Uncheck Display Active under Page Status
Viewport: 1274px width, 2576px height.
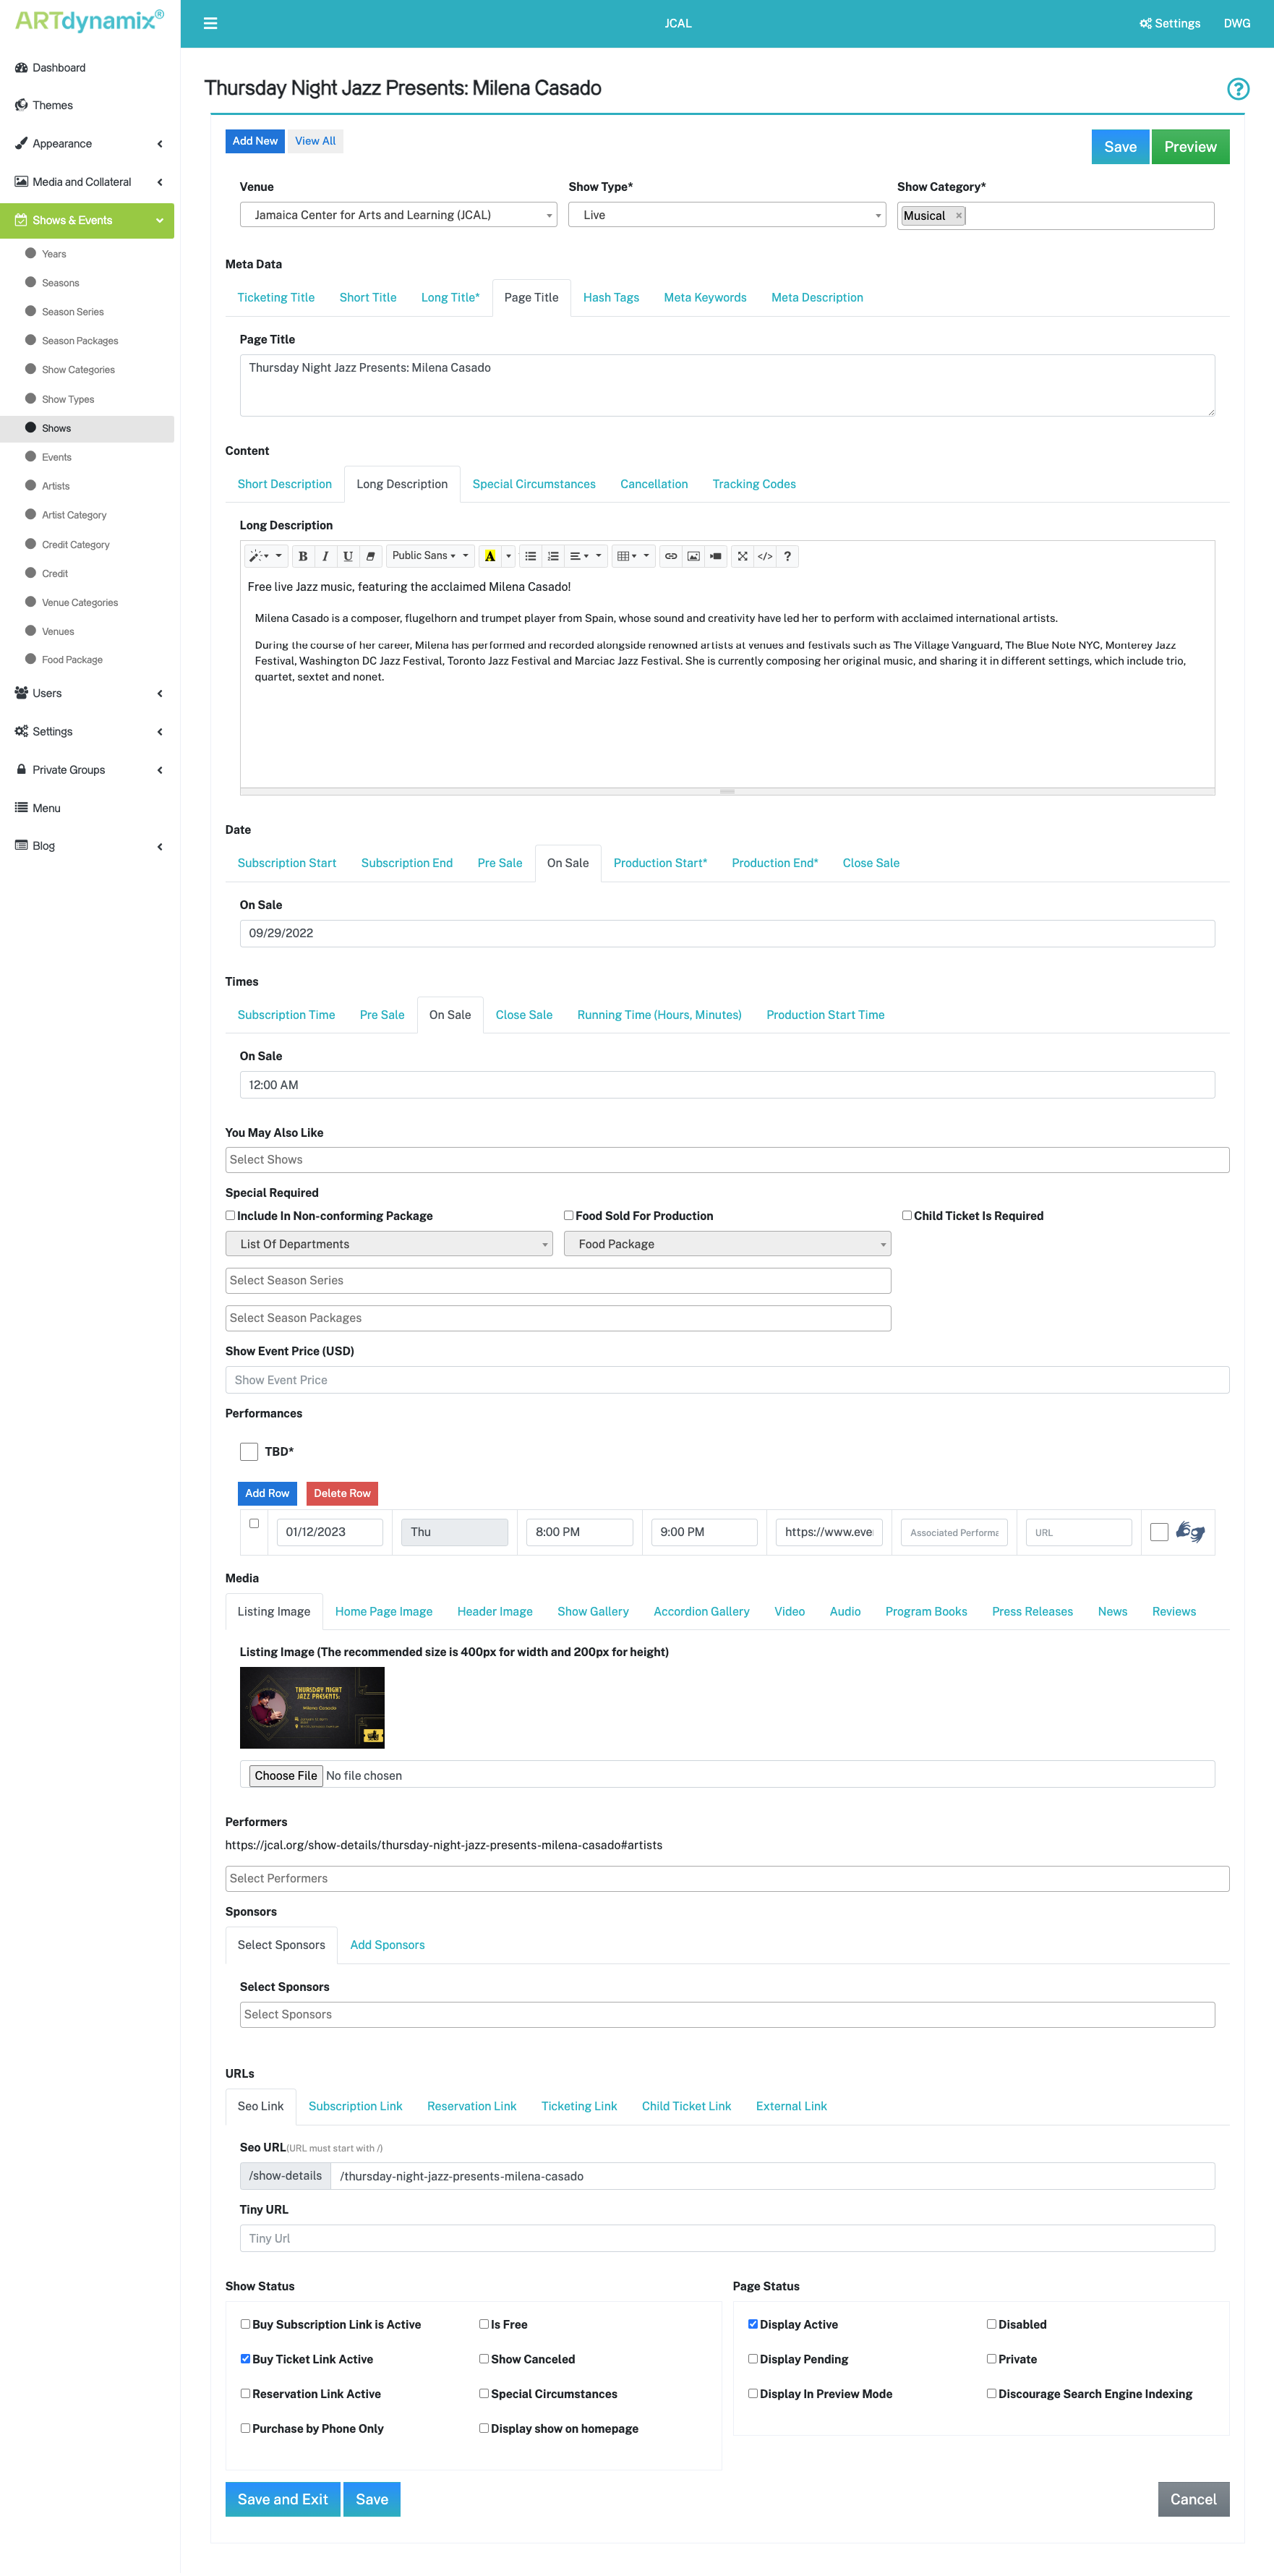(753, 2324)
